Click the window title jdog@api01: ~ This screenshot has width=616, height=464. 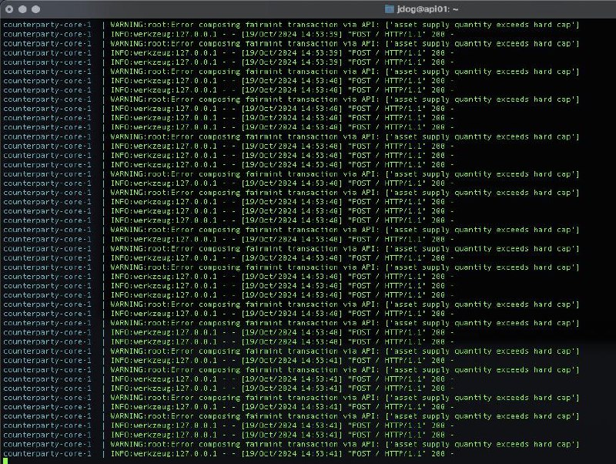point(427,9)
